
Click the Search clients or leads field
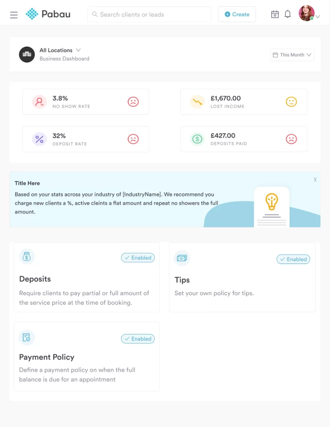[149, 14]
